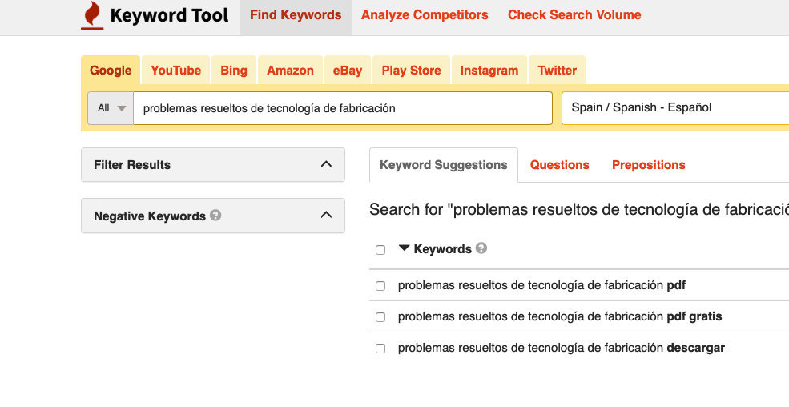This screenshot has height=407, width=789.
Task: Click the help icon beside Negative Keywords
Action: 215,216
